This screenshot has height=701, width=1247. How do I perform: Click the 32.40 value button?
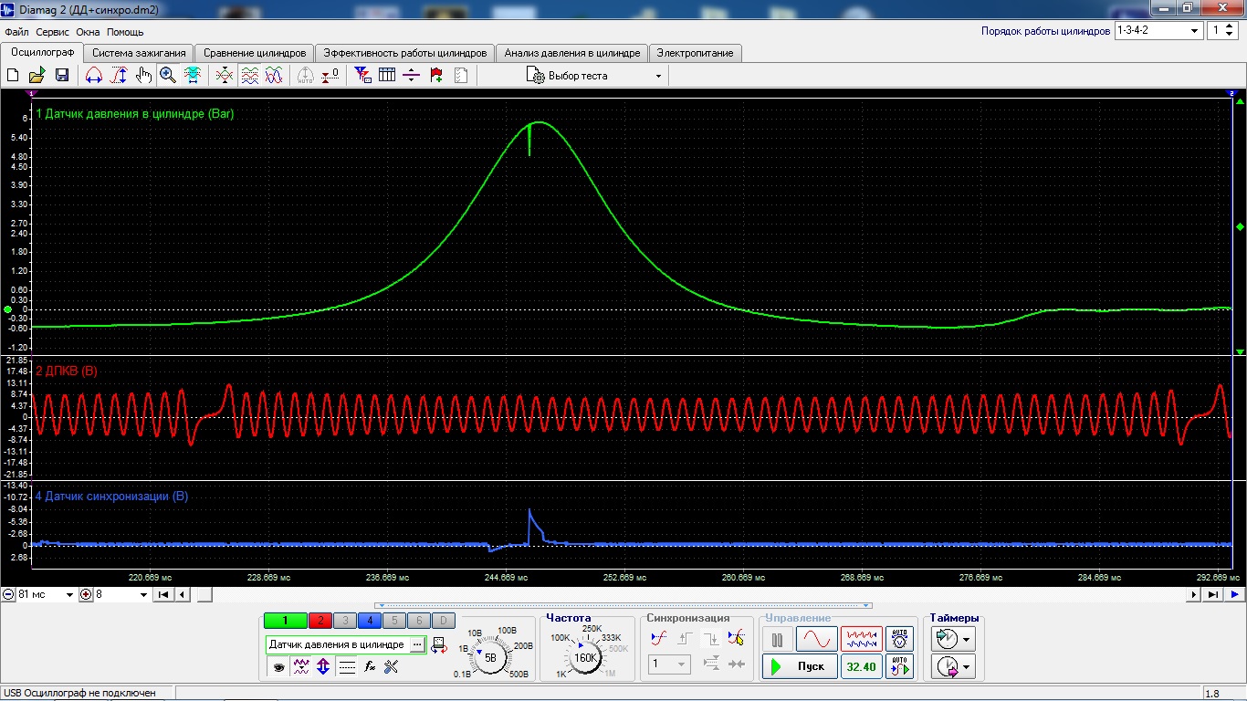click(x=861, y=667)
